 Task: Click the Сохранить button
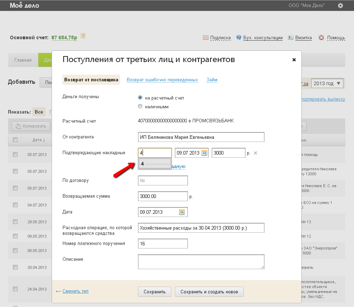click(x=155, y=292)
